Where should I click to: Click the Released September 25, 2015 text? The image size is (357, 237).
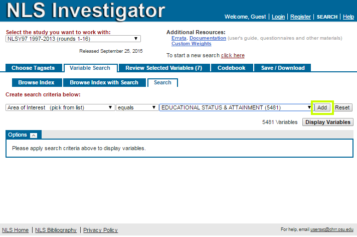pos(111,51)
